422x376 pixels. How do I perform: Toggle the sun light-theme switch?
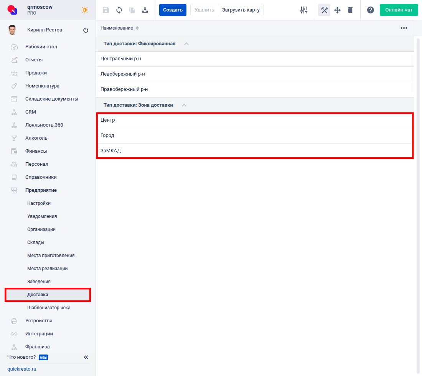click(x=85, y=10)
